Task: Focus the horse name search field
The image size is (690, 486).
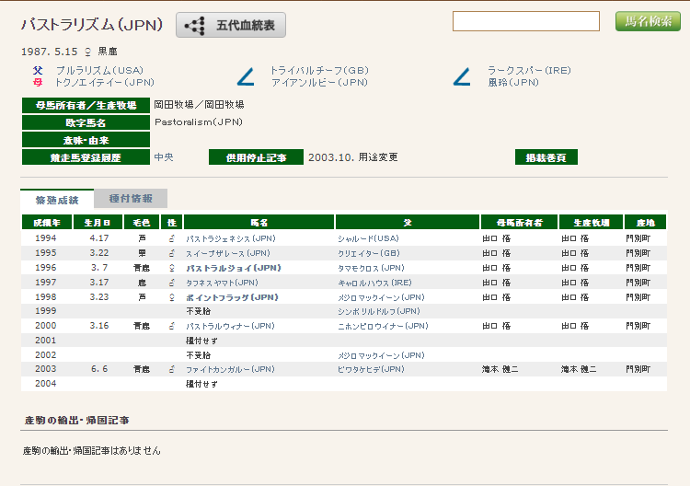Action: [525, 21]
